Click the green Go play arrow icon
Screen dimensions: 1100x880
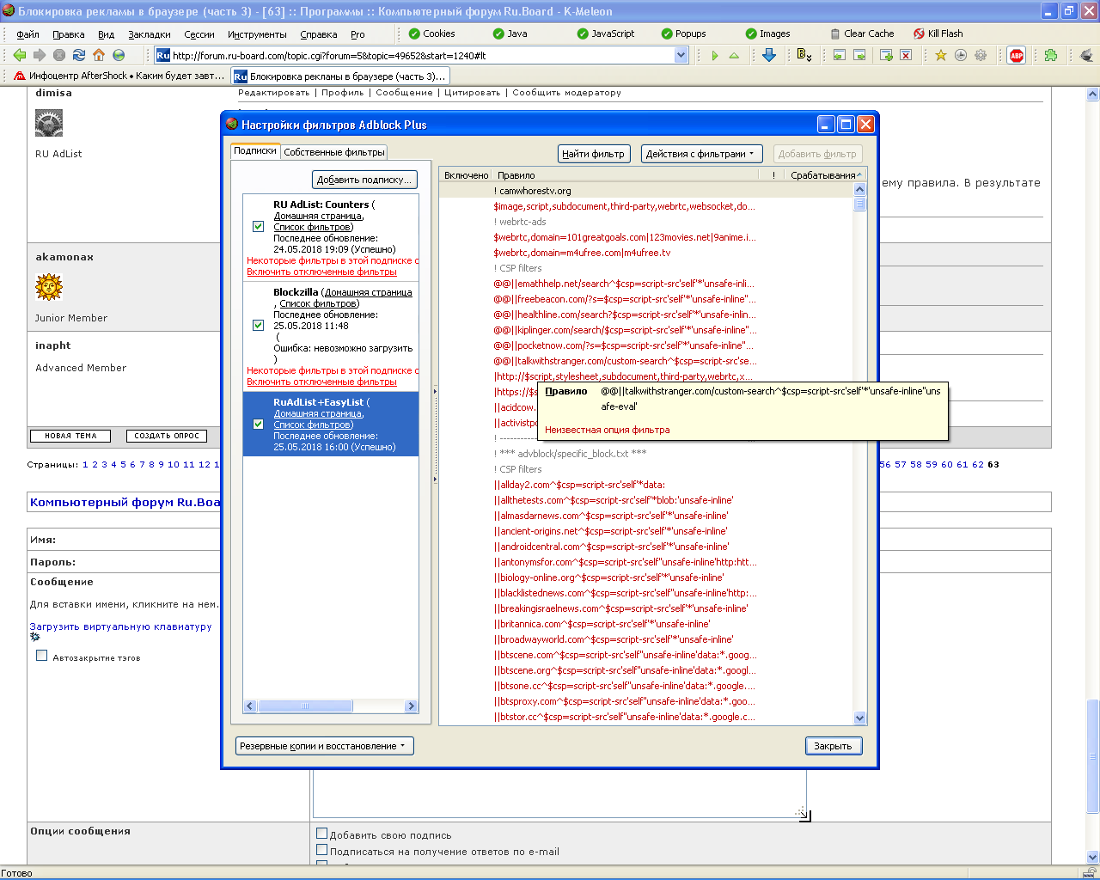[x=715, y=56]
